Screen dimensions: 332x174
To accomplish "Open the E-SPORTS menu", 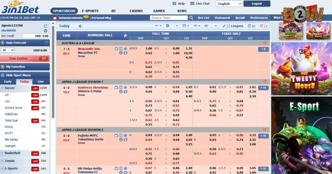I will point(90,11).
